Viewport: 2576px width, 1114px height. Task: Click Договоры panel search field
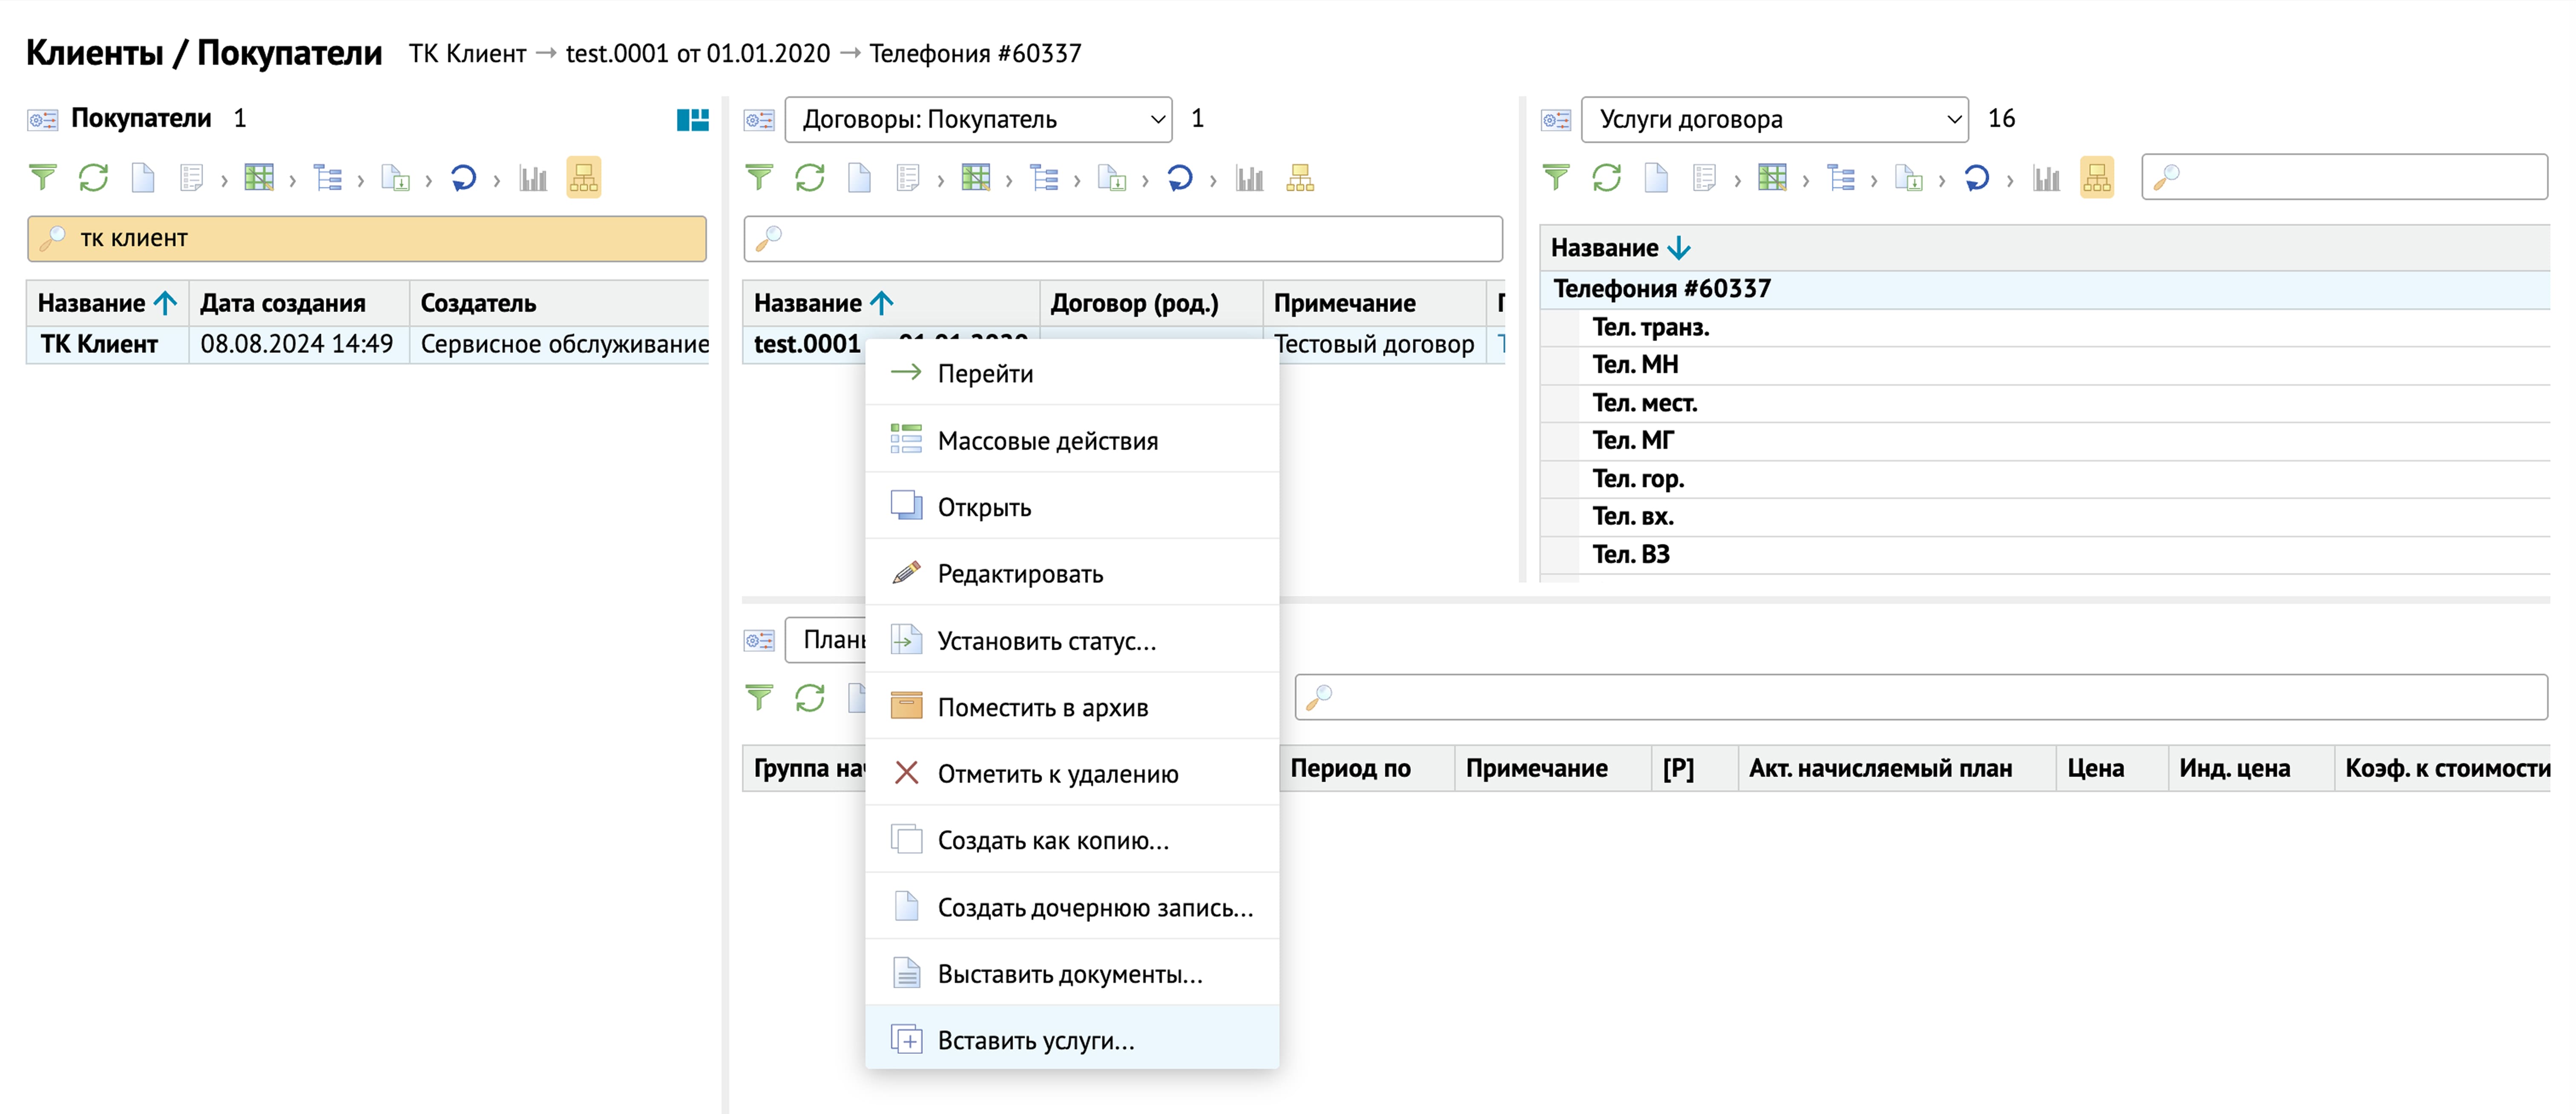tap(1123, 238)
